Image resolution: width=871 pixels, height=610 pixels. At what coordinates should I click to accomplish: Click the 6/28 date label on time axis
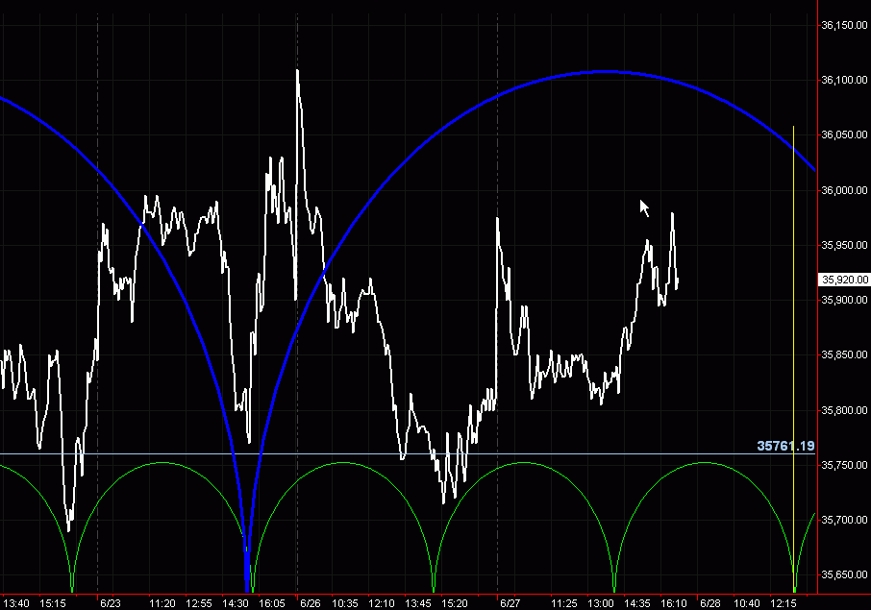coord(709,603)
